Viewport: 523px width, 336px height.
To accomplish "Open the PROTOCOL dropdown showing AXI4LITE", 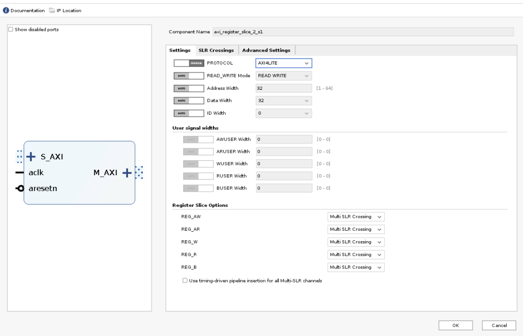I will 283,64.
